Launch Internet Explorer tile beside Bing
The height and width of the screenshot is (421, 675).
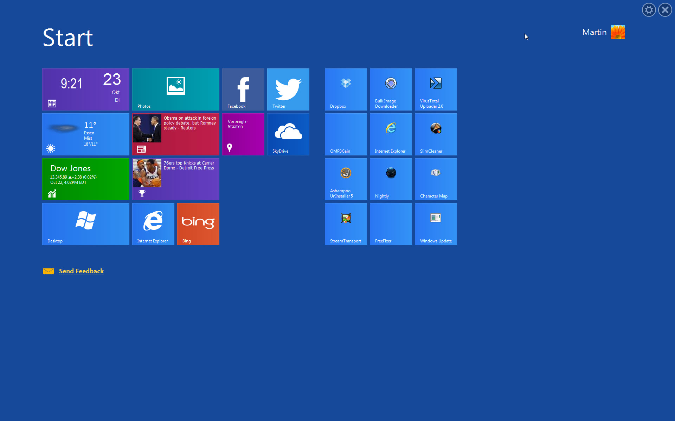153,224
